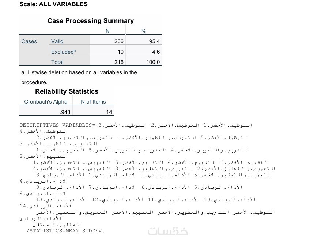
Task: Select the Excluded N value 10
Action: tap(120, 52)
